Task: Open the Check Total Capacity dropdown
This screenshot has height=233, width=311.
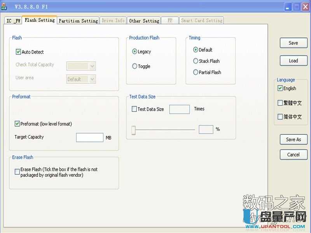Action: point(92,66)
